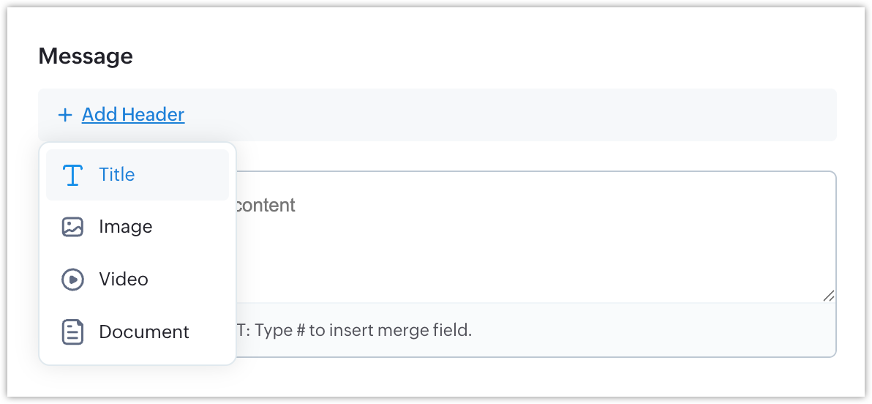
Task: Choose Image as header type
Action: click(126, 227)
